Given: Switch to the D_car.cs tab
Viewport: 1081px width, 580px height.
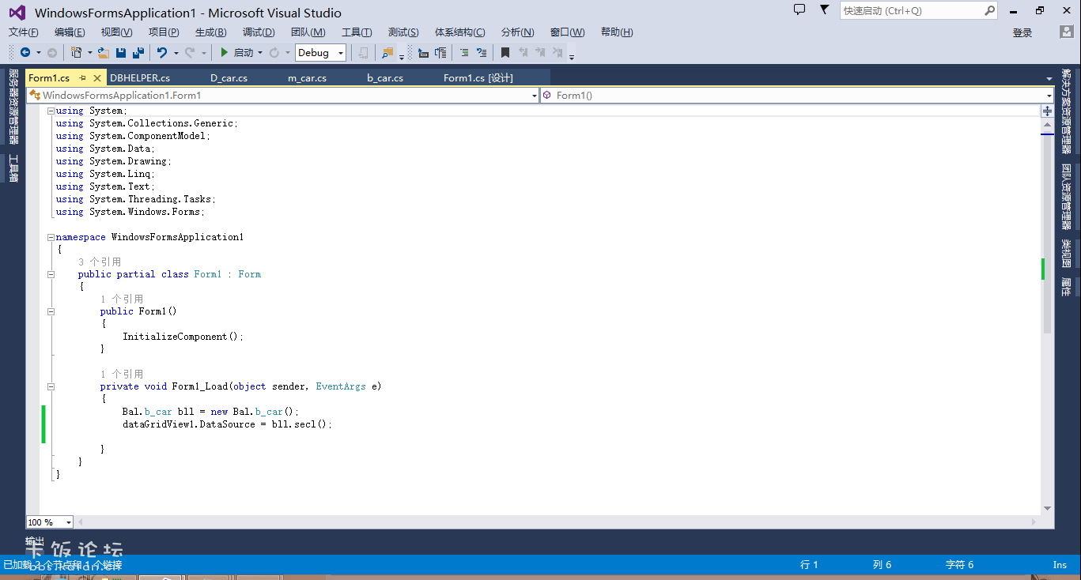Looking at the screenshot, I should coord(229,78).
